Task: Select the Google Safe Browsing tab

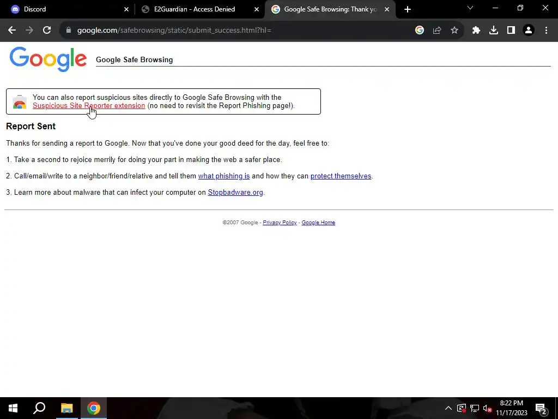Action: pos(330,9)
